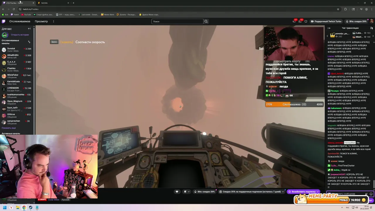This screenshot has height=211, width=375.
Task: Show hidden system tray icons
Action: 342,207
